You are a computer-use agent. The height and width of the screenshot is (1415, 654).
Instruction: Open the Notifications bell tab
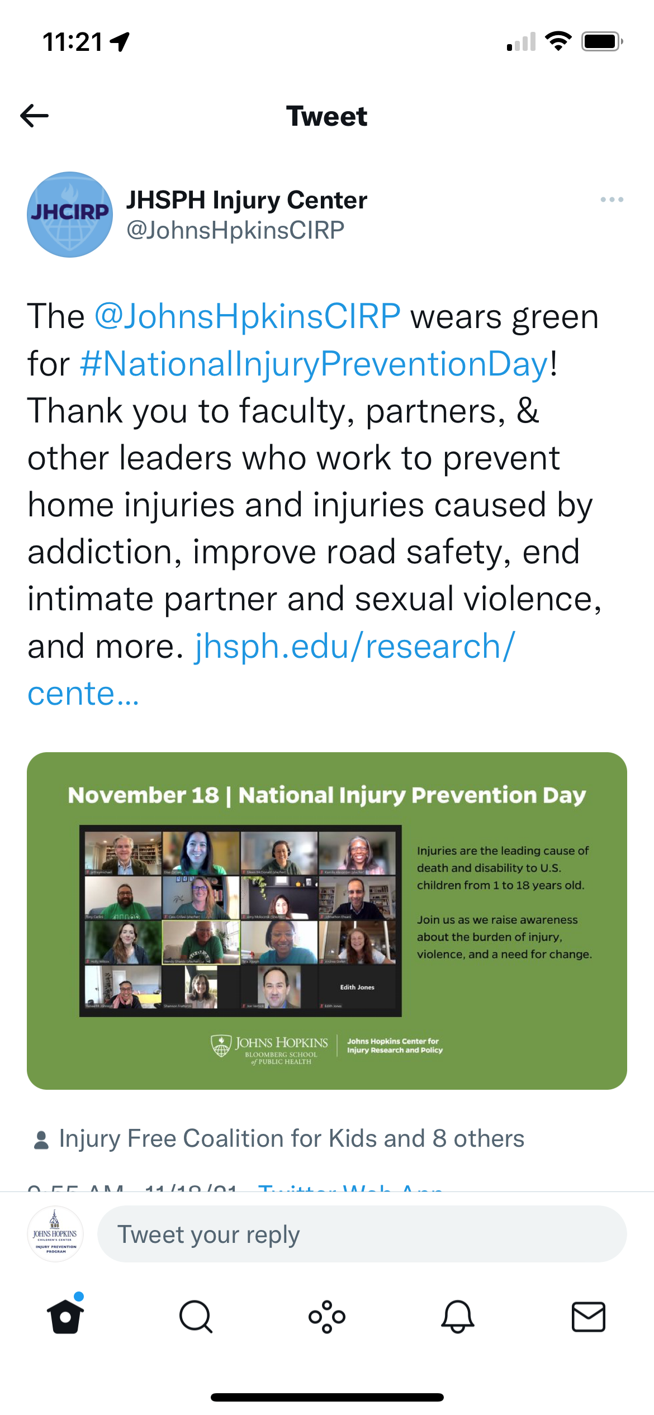[x=458, y=1317]
